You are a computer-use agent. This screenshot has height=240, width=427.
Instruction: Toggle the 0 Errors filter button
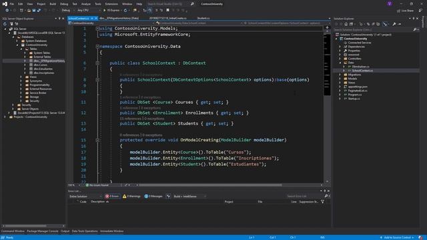point(112,196)
